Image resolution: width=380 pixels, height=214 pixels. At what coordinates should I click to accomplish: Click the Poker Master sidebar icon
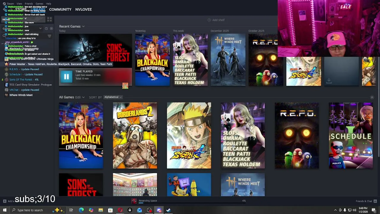(x=7, y=64)
